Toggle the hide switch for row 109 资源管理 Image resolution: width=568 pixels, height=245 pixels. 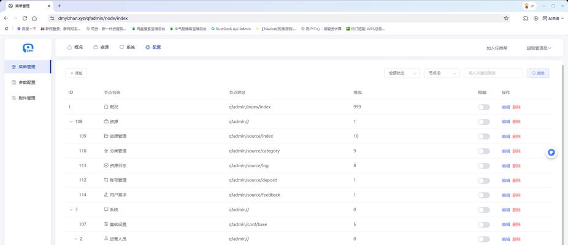pyautogui.click(x=483, y=137)
